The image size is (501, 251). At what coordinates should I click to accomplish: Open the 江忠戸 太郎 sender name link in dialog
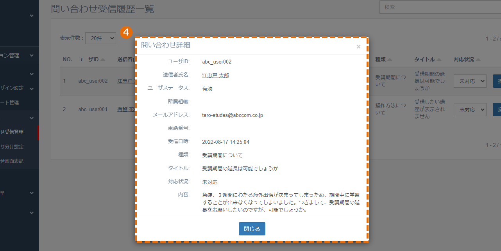(215, 75)
